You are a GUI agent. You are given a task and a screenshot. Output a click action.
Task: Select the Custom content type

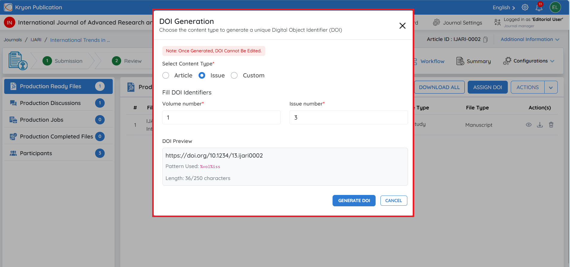234,75
